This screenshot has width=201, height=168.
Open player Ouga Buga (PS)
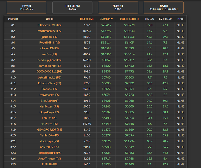[x=49, y=112]
